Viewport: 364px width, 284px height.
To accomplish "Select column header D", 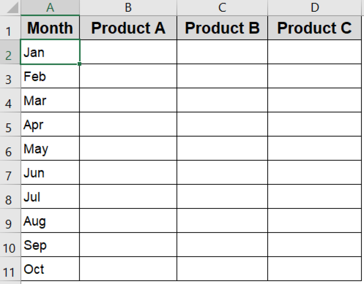I will point(315,6).
